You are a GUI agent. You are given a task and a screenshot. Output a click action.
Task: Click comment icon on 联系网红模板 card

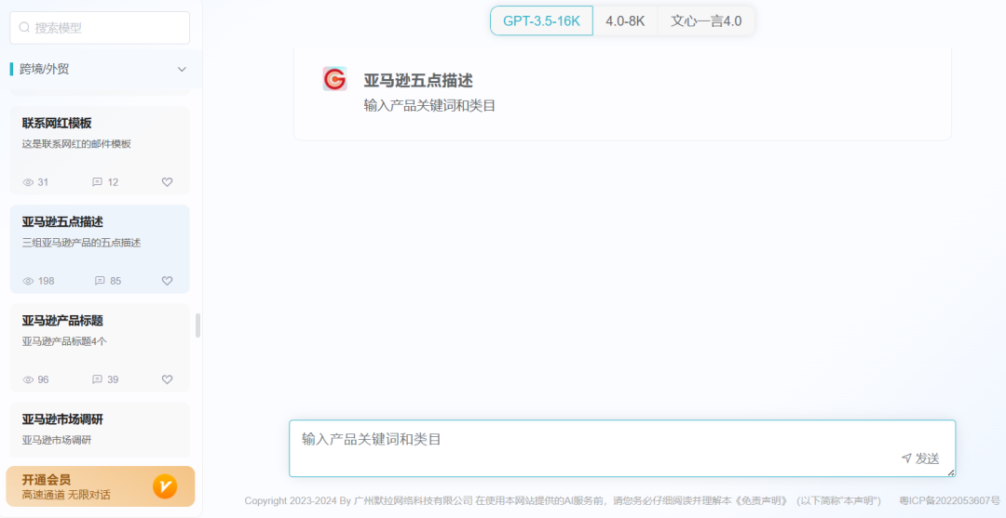98,182
